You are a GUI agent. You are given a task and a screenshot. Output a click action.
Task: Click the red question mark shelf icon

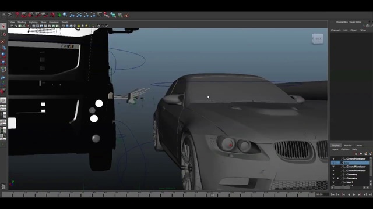(17, 15)
